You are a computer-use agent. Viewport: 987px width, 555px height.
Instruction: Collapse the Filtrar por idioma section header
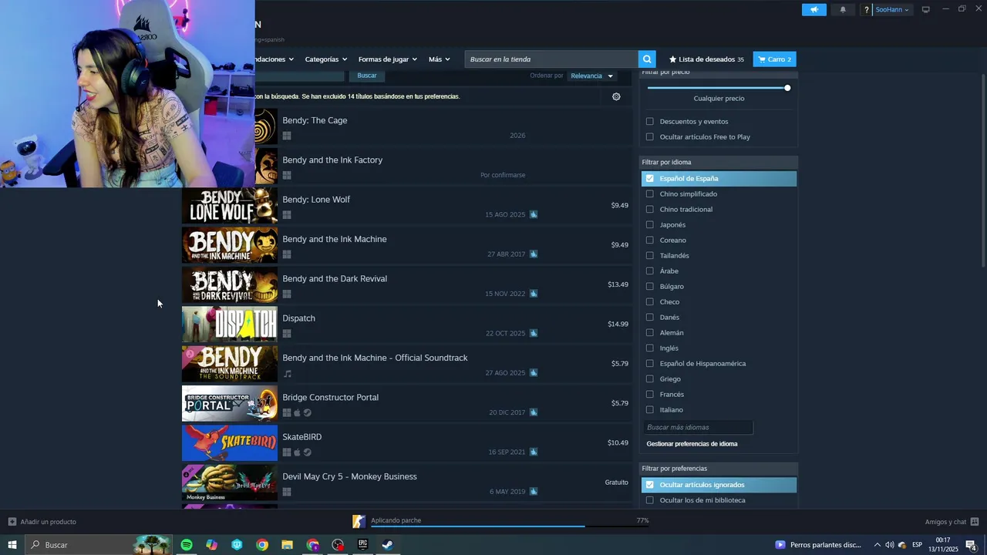click(x=719, y=163)
